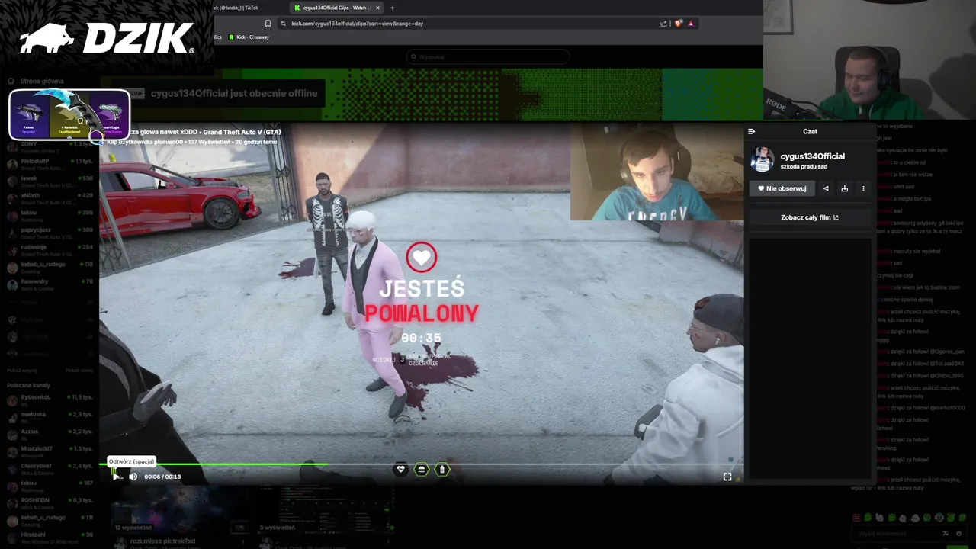976x549 pixels.
Task: Click the browser address bar URL
Action: coord(357,24)
